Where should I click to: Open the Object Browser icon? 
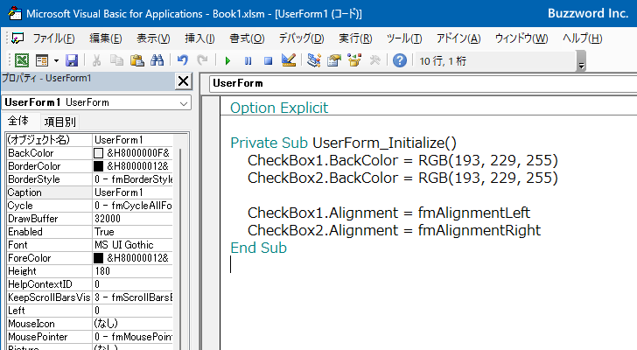pos(354,60)
